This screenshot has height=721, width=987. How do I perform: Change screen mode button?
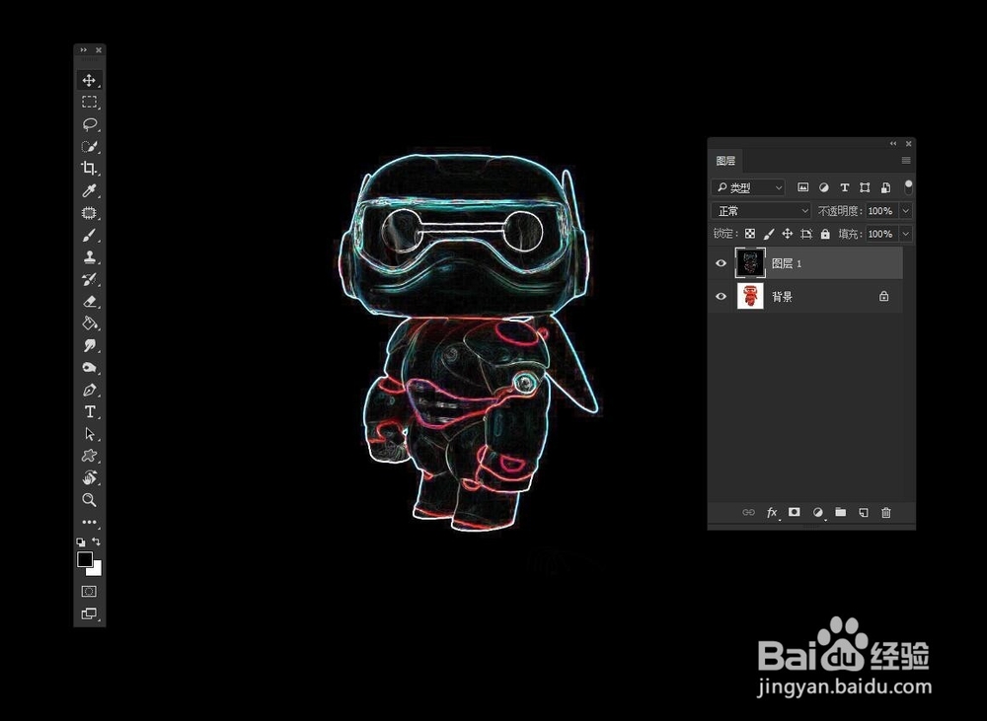coord(89,613)
